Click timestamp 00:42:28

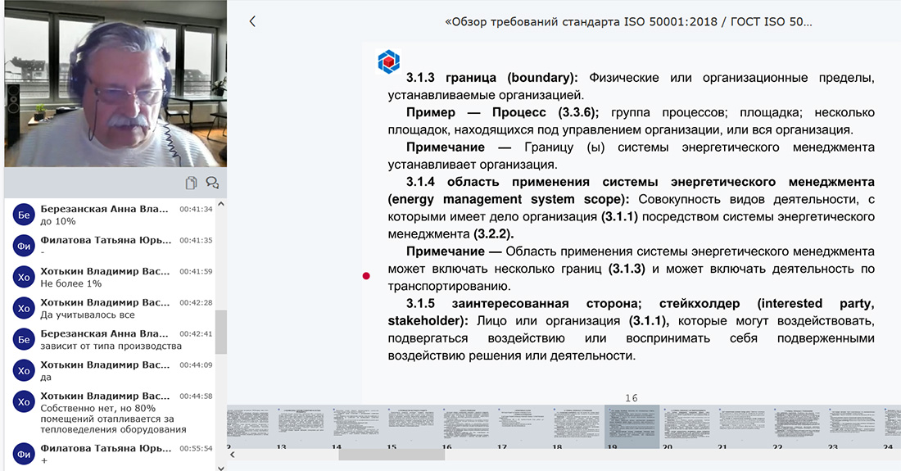click(x=196, y=302)
